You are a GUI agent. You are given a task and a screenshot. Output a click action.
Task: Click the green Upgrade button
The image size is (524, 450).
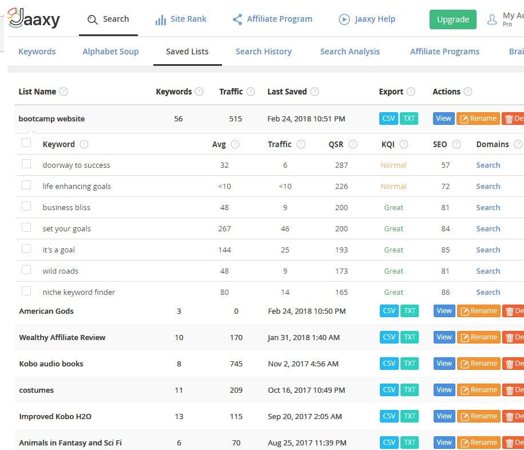point(453,19)
